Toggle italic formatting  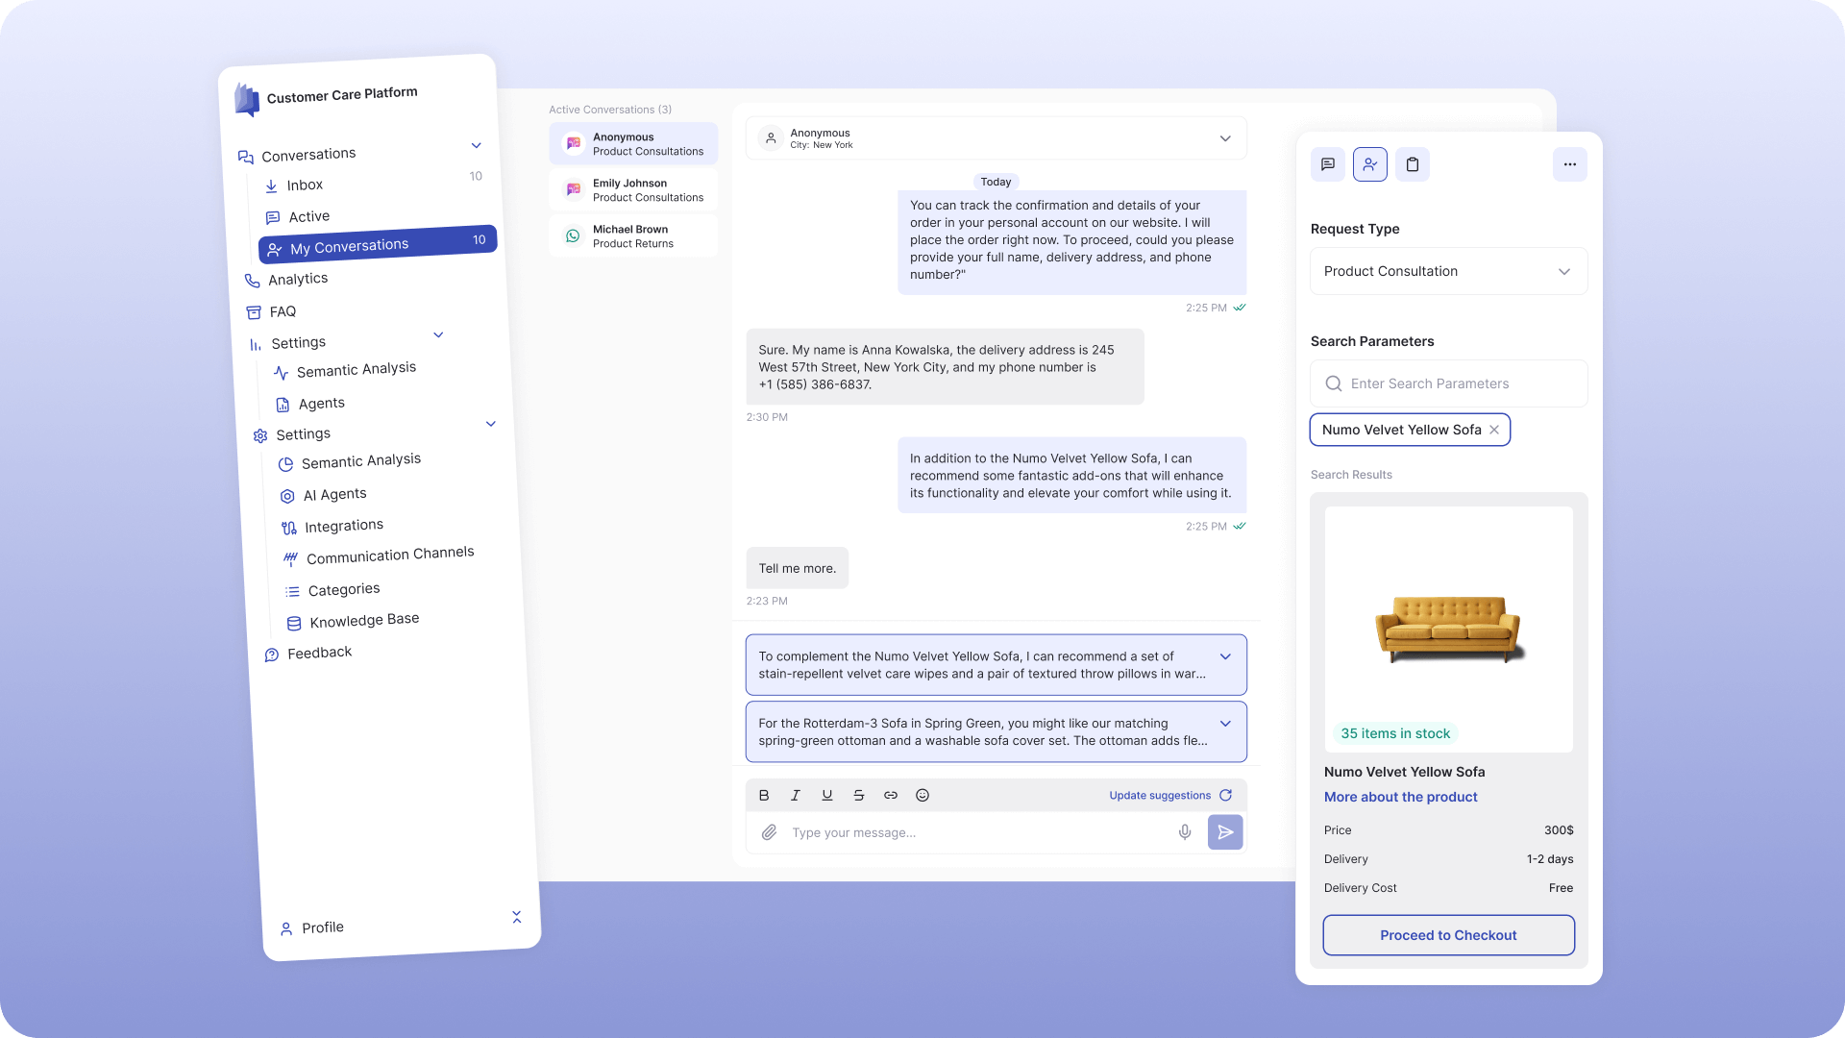tap(796, 795)
